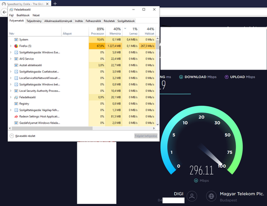Switch to the Teljesítmény tab
267x206 pixels.
pos(34,21)
